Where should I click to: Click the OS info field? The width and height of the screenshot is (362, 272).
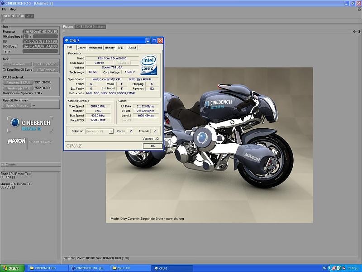(40, 41)
